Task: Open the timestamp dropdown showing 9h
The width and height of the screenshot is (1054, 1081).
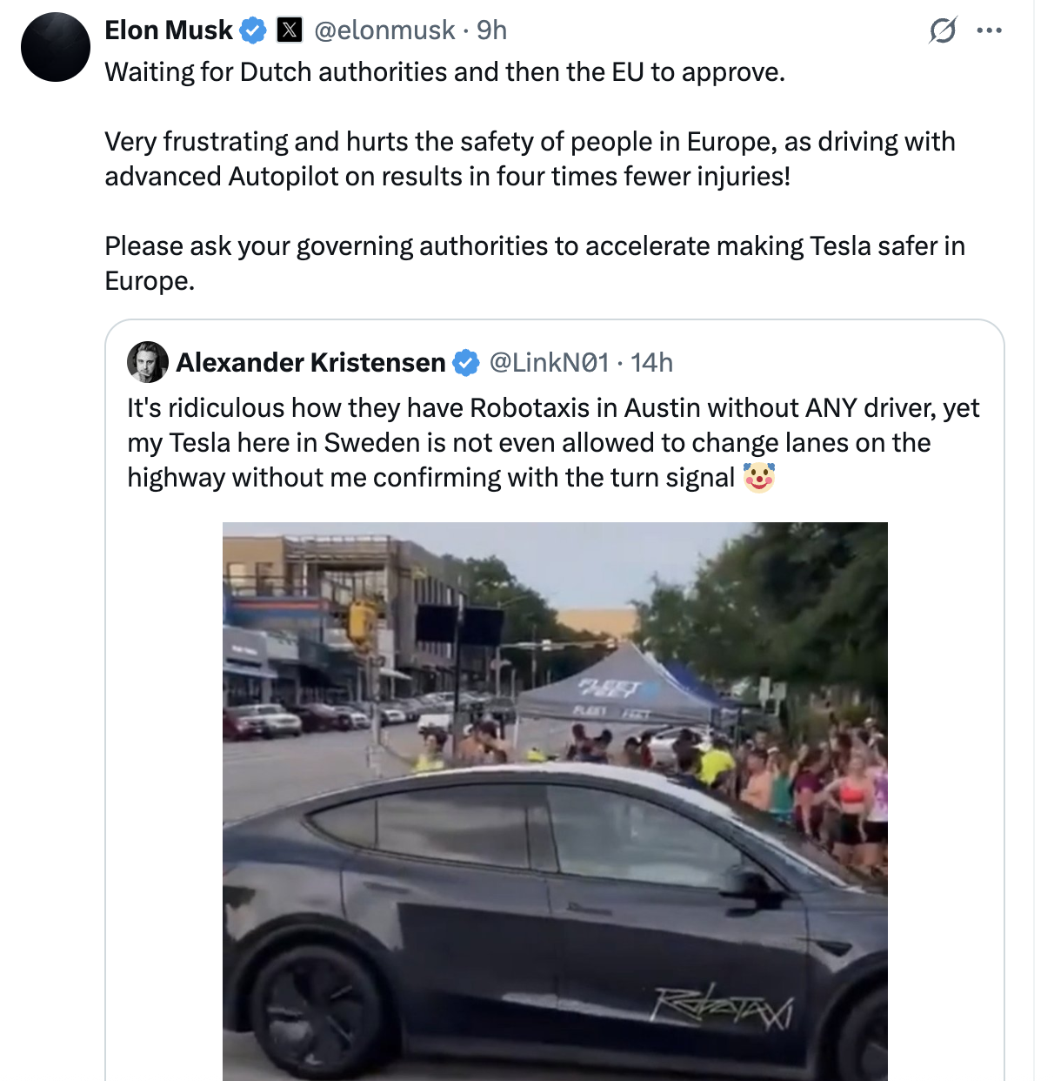Action: (490, 29)
